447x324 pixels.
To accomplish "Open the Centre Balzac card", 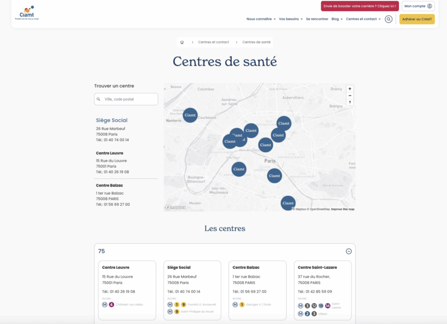I will click(x=258, y=291).
